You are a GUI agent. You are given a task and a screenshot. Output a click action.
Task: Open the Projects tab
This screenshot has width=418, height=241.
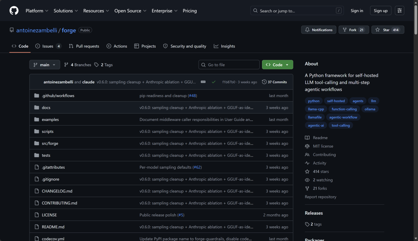145,46
